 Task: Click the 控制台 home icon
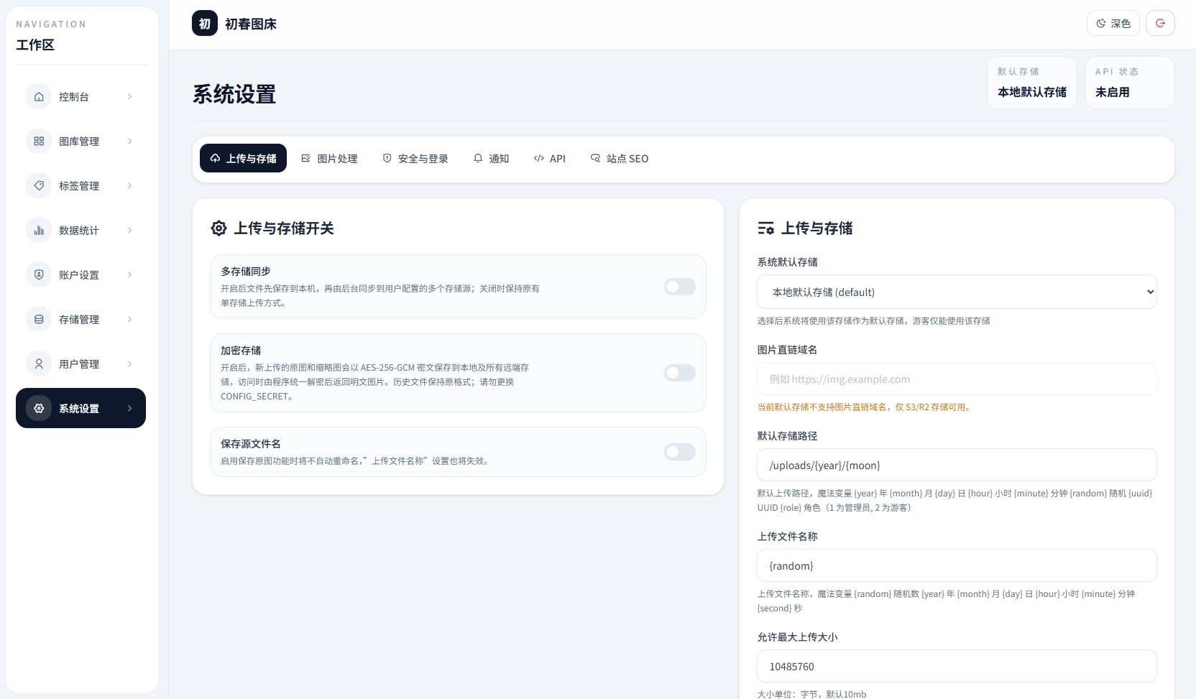[x=39, y=96]
